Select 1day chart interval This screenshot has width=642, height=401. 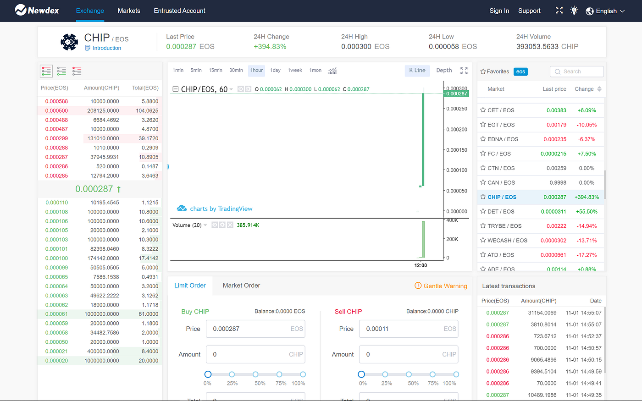[x=275, y=70]
